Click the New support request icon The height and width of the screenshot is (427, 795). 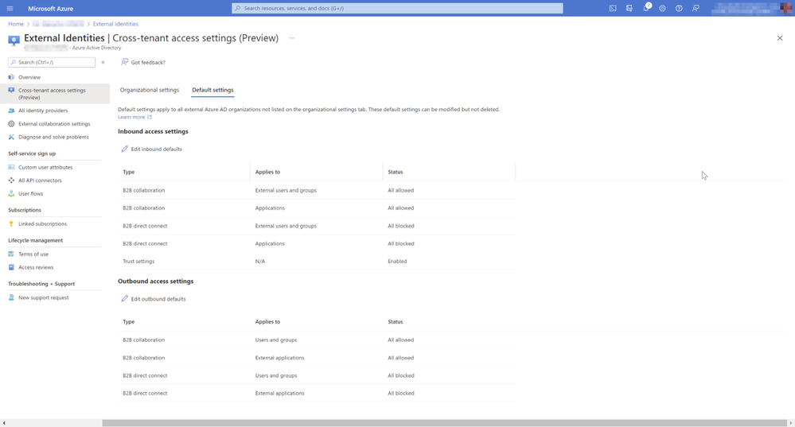pyautogui.click(x=11, y=298)
